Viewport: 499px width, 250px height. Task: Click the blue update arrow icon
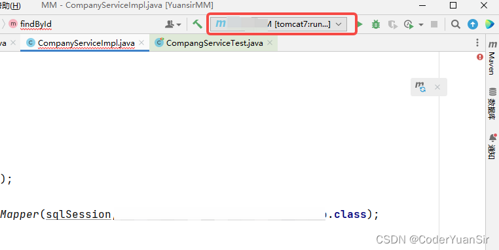click(473, 24)
